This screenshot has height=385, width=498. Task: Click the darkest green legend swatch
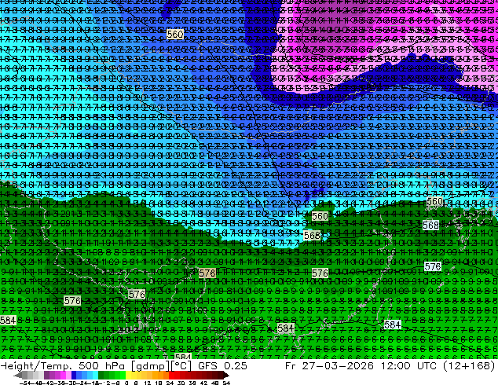tap(101, 376)
